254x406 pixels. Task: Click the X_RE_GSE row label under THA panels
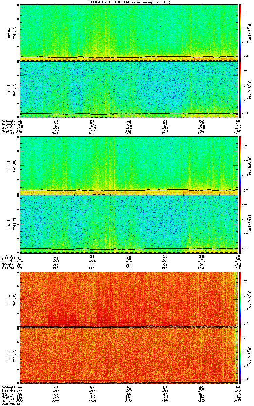[x=8, y=120]
